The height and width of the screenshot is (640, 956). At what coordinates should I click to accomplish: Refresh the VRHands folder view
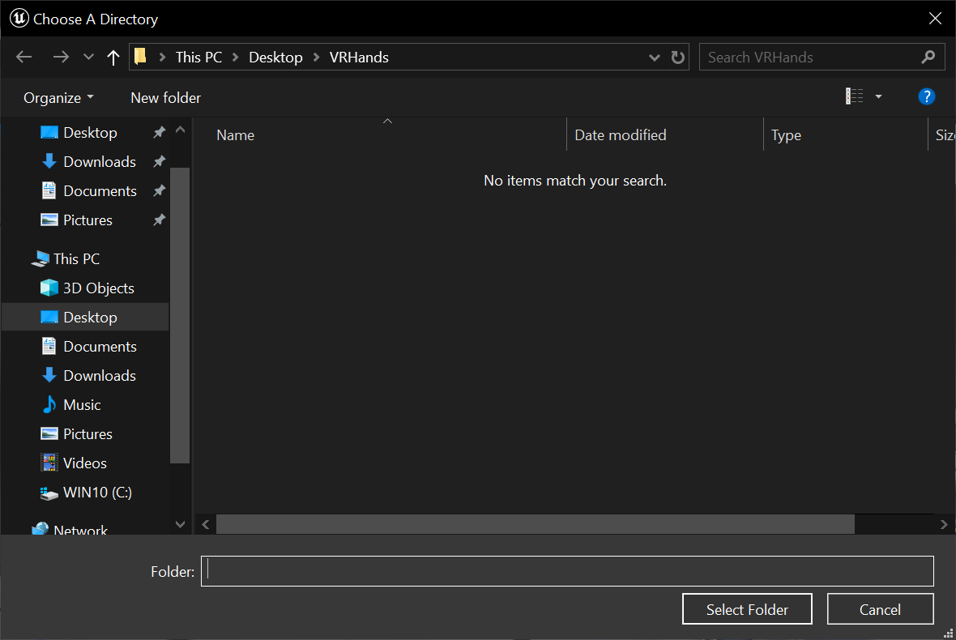pos(678,57)
